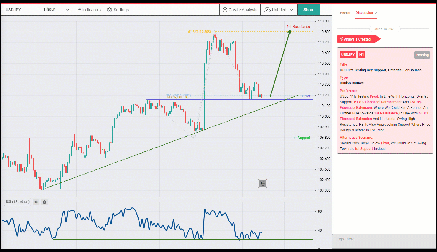Click the cloud icon beside Untitled
Viewport: 437px width, 252px height.
[267, 10]
